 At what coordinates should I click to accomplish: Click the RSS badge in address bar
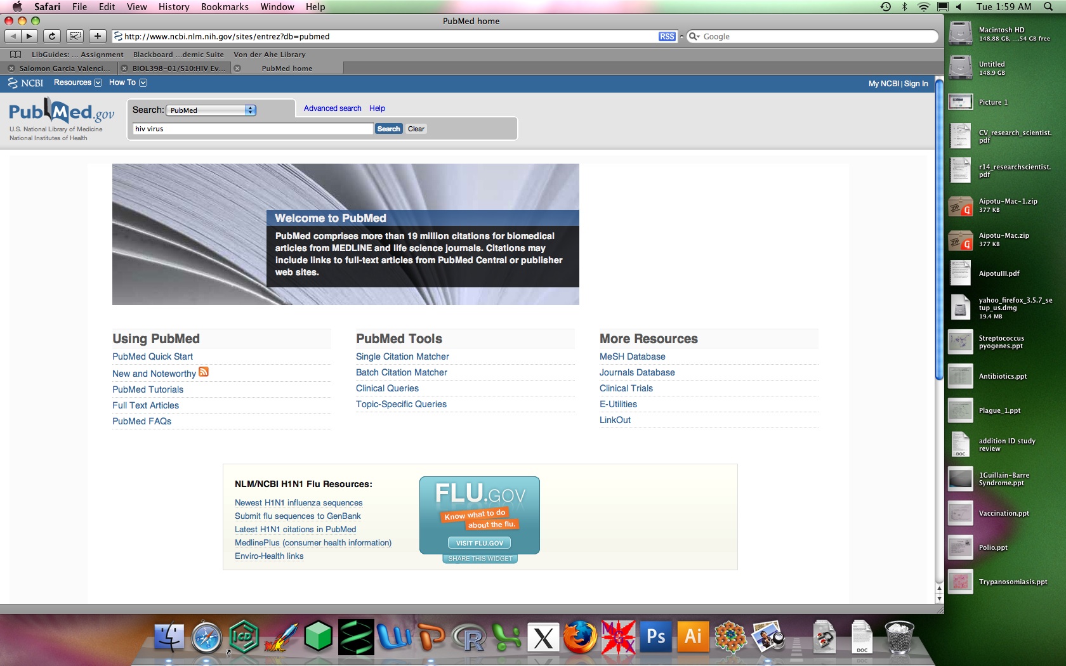pyautogui.click(x=666, y=37)
